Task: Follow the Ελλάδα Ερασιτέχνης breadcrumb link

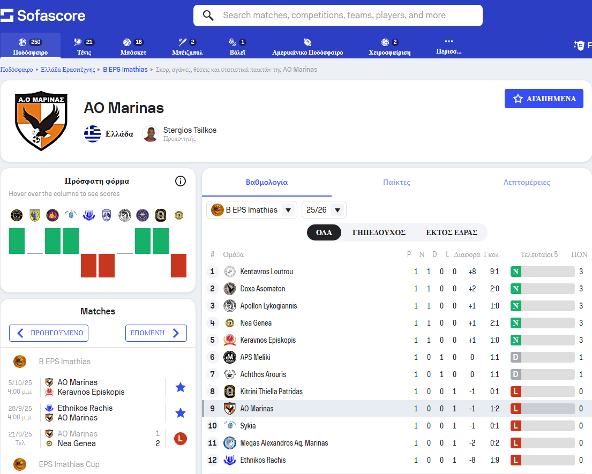Action: [x=68, y=70]
